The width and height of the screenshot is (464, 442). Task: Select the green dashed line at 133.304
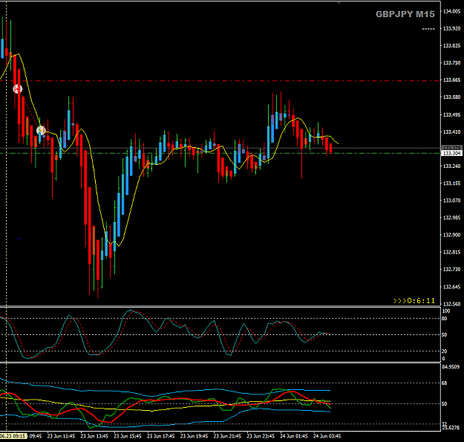[x=220, y=153]
